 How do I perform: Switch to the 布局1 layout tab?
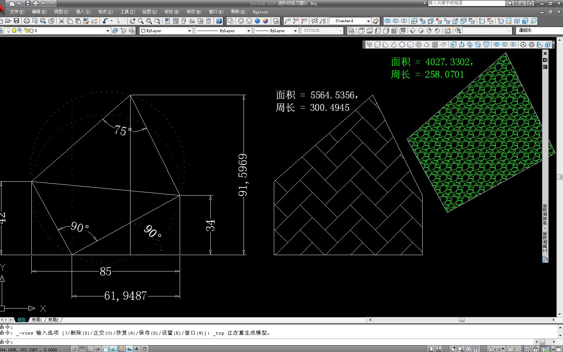coord(37,320)
